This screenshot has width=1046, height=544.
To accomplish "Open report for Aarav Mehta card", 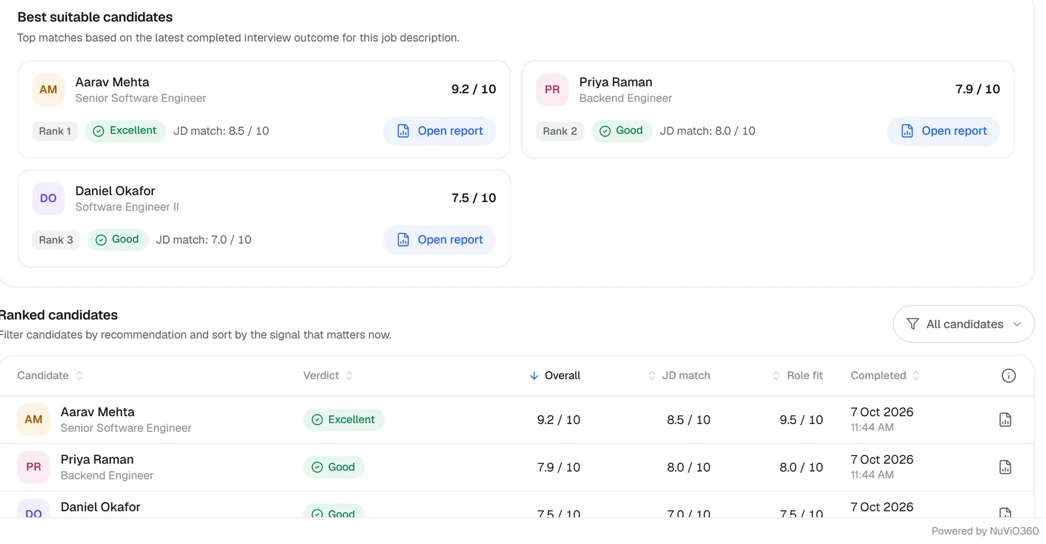I will (x=439, y=131).
